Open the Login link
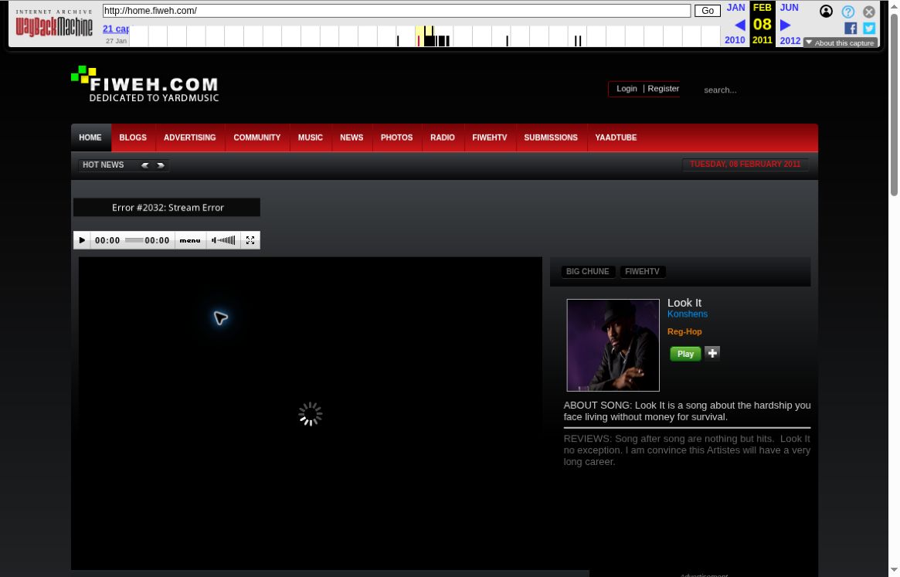The image size is (900, 577). pos(627,88)
